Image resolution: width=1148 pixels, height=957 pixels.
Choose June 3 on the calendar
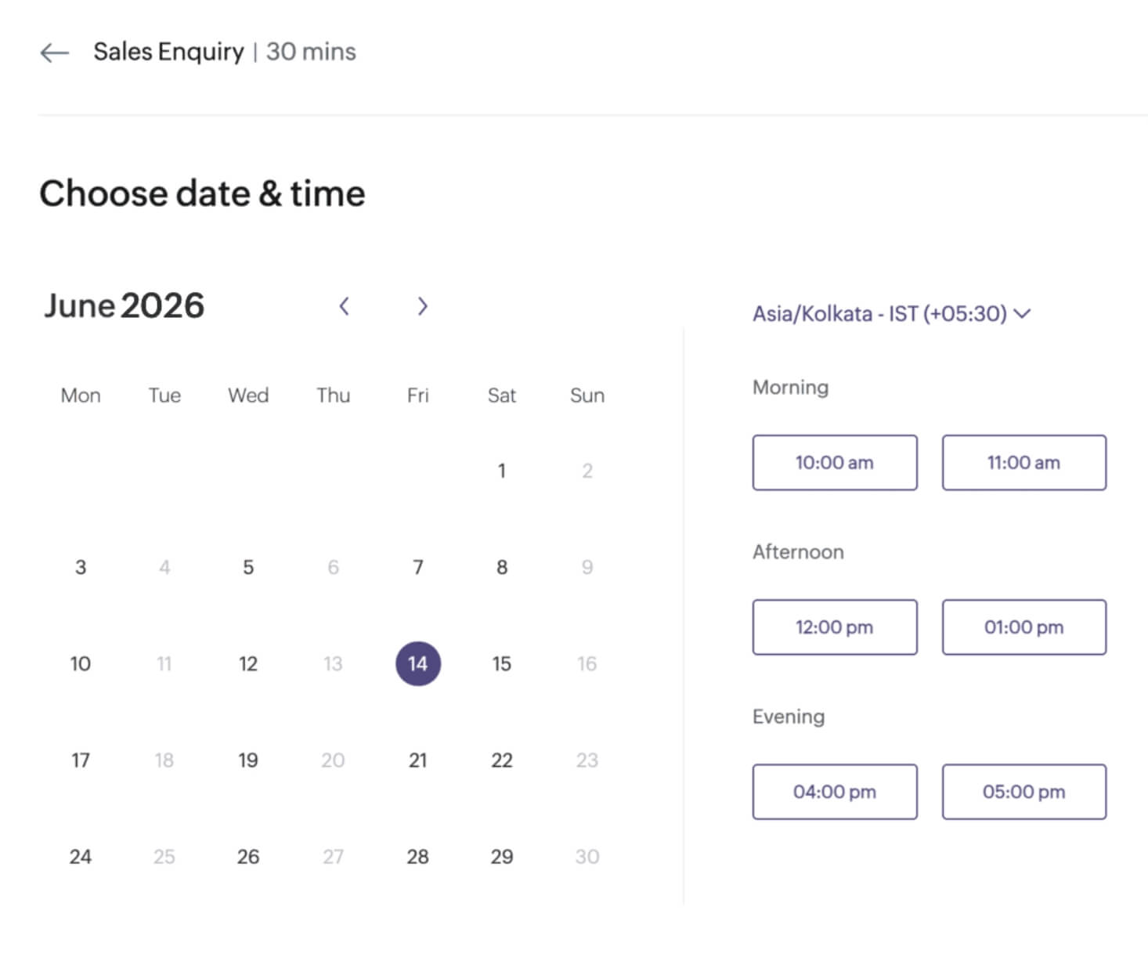(81, 567)
